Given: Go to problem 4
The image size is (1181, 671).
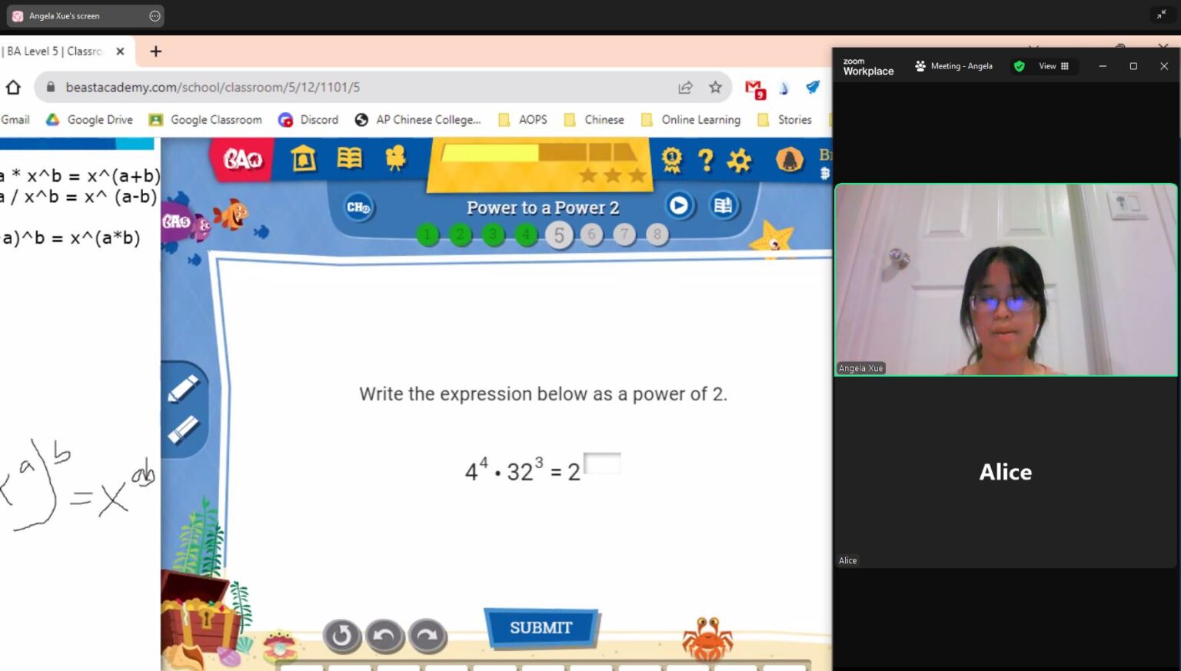Looking at the screenshot, I should pyautogui.click(x=526, y=234).
